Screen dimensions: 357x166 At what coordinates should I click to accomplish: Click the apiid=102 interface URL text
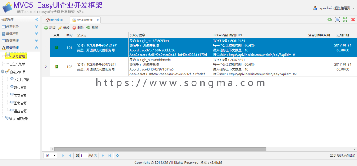(x=255, y=74)
